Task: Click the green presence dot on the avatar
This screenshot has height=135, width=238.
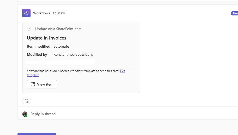Action: click(27, 116)
